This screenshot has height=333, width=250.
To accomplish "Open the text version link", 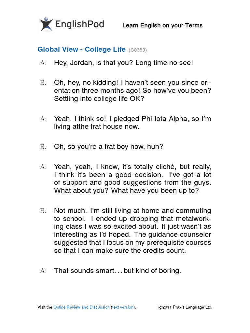I will (x=123, y=307).
